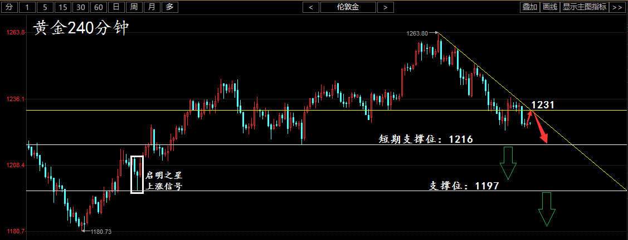Screen dimensions: 628x240
Task: Go to next instrument with right arrow
Action: click(385, 7)
